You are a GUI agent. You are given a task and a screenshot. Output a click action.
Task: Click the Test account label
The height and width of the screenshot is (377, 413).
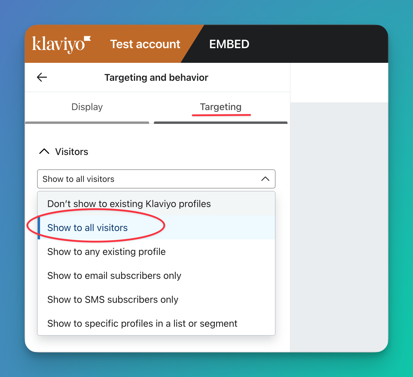click(x=145, y=44)
